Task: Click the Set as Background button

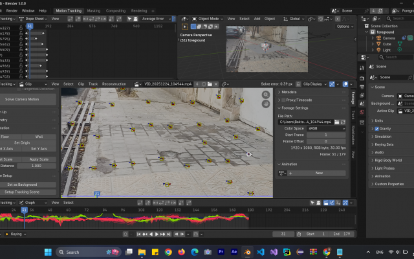Action: (22, 185)
